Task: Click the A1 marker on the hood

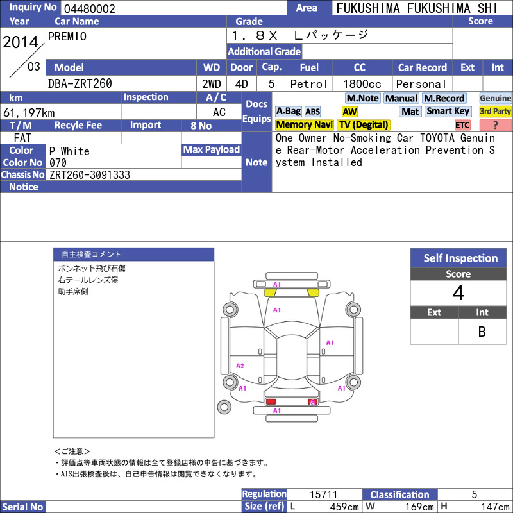Action: [277, 310]
